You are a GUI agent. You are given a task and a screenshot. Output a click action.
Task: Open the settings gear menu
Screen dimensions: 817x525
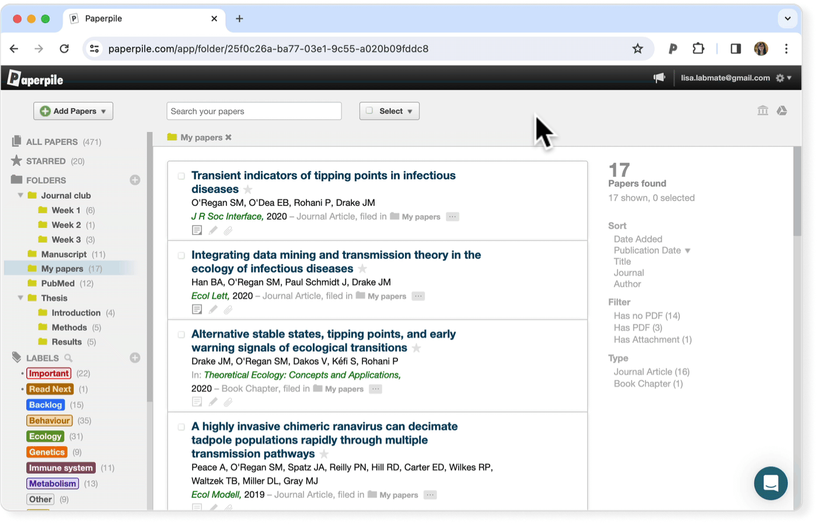click(780, 77)
